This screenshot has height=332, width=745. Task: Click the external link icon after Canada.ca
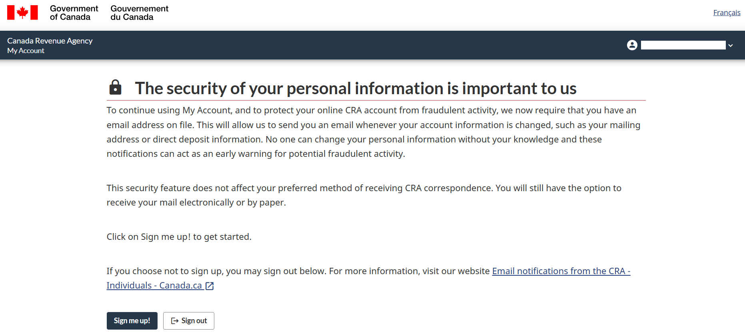[x=210, y=286]
